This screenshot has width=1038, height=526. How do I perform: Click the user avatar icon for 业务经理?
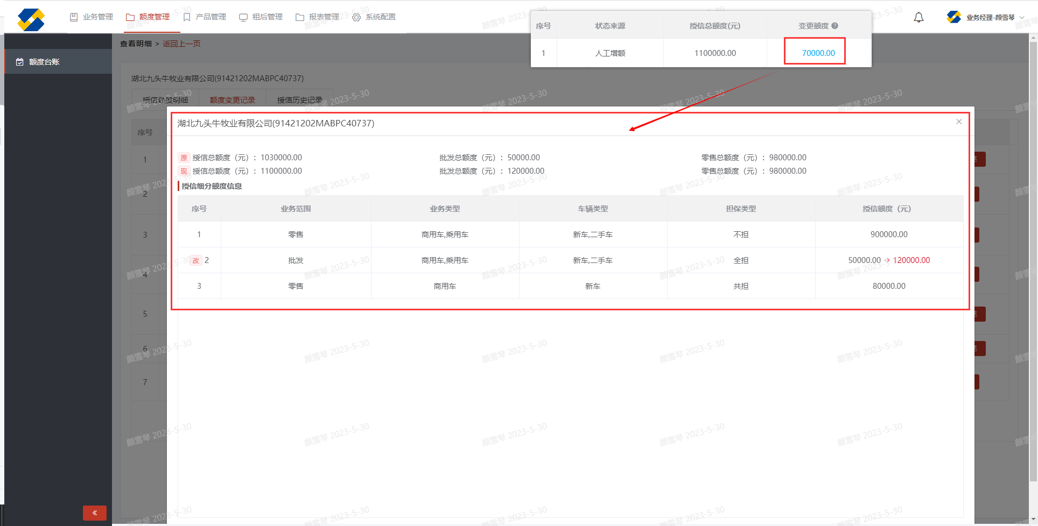coord(953,17)
